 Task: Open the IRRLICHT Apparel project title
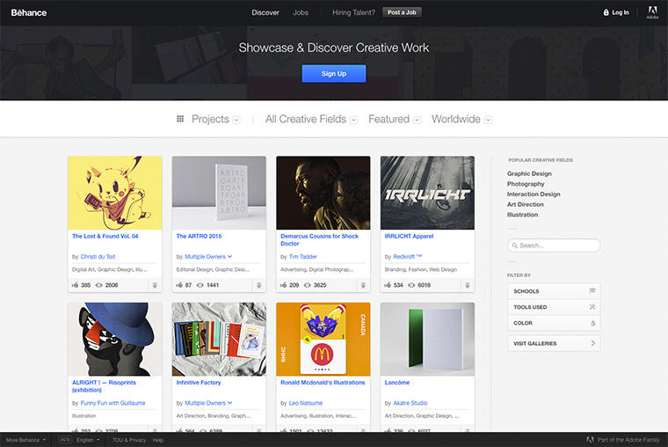tap(409, 236)
